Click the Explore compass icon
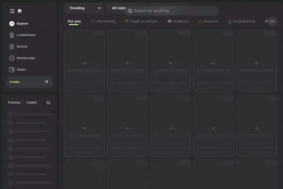 (12, 23)
